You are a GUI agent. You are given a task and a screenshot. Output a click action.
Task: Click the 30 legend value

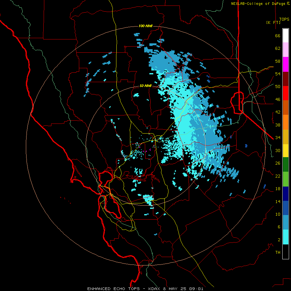pos(278,150)
